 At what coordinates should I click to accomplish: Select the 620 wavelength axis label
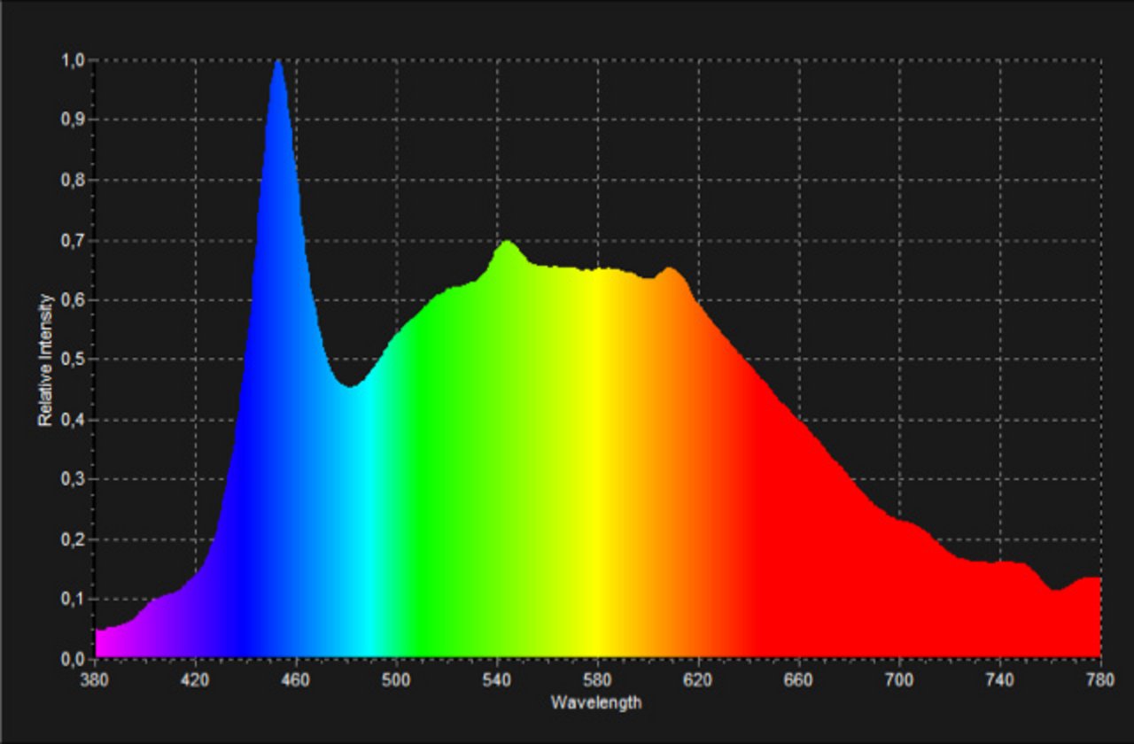click(699, 679)
